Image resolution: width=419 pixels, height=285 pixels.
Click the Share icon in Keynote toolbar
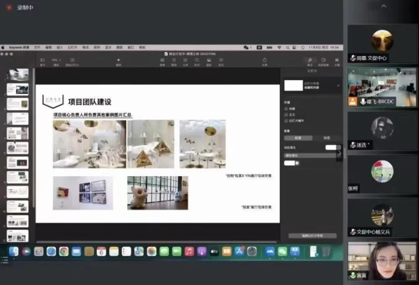point(264,60)
